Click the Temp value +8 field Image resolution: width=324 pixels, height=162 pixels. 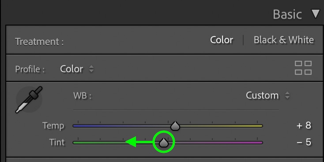tap(304, 125)
